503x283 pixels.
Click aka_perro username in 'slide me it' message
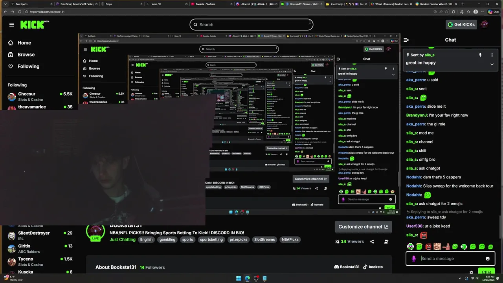[x=416, y=107]
